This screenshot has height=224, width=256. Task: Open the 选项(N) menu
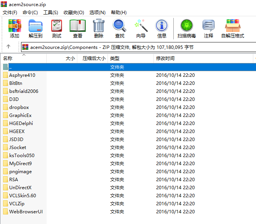(x=98, y=12)
